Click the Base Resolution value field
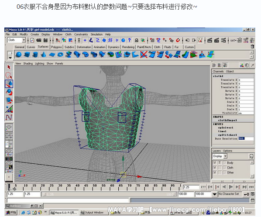Viewport: 261px width, 217px height. (246, 138)
